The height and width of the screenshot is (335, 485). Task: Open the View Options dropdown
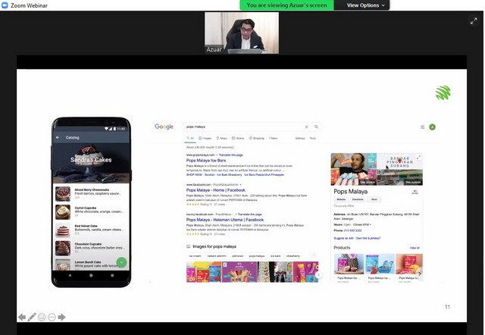coord(366,5)
